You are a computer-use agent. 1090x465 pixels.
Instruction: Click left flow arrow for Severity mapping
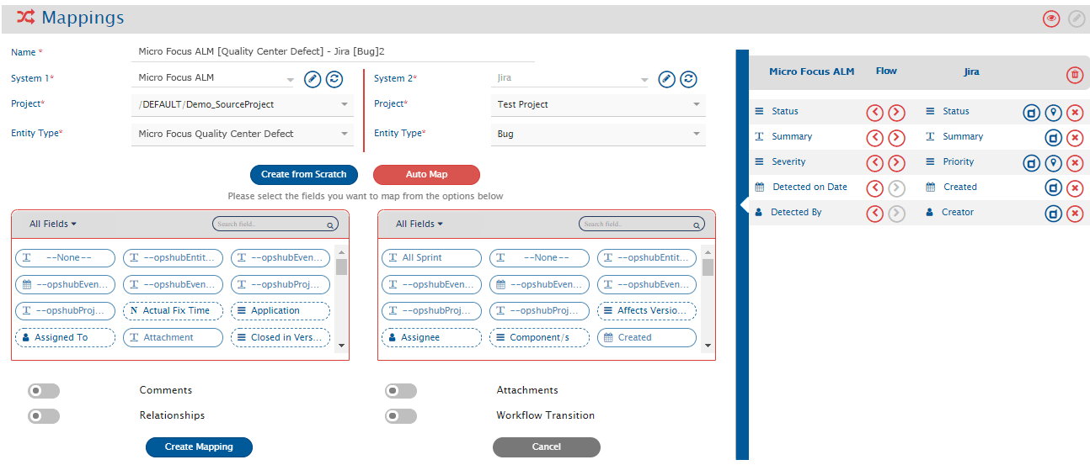pos(875,163)
